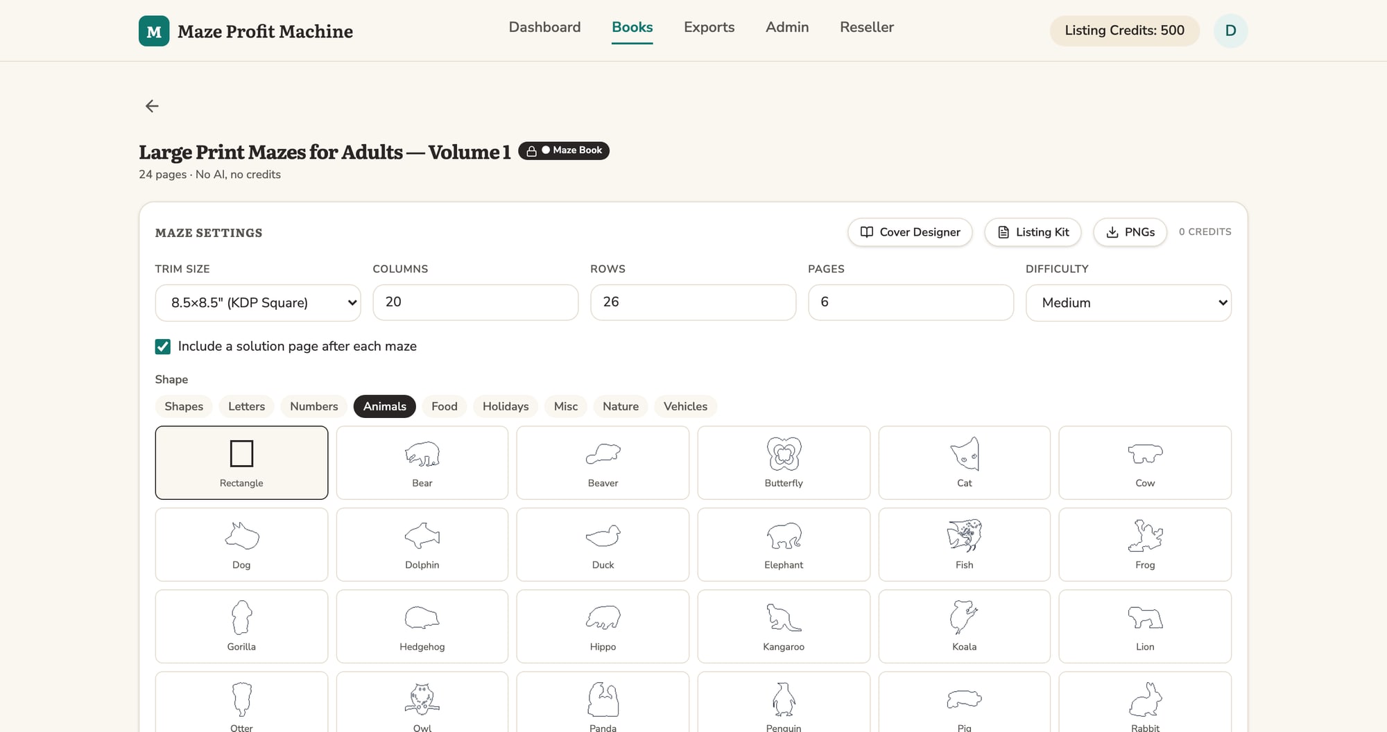Screen dimensions: 1387x732
Task: Select the Frog shape tile
Action: (x=1145, y=544)
